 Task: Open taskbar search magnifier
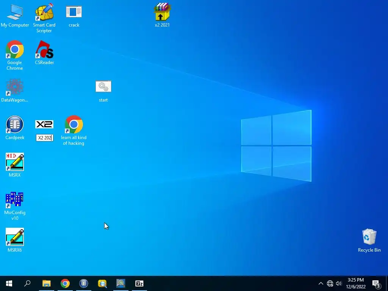pos(27,283)
